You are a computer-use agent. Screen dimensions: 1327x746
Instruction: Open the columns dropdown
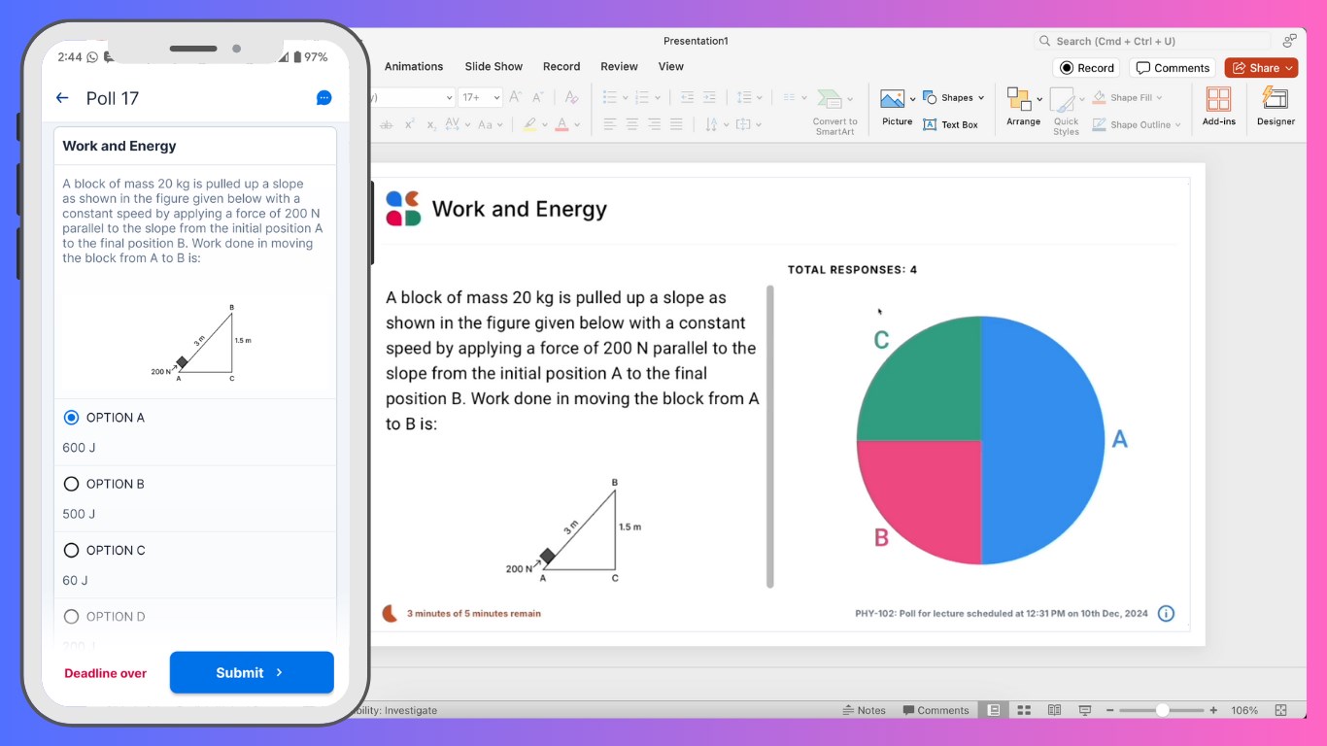(x=794, y=97)
